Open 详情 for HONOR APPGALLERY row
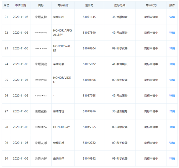179x168 pixels. pos(172,33)
